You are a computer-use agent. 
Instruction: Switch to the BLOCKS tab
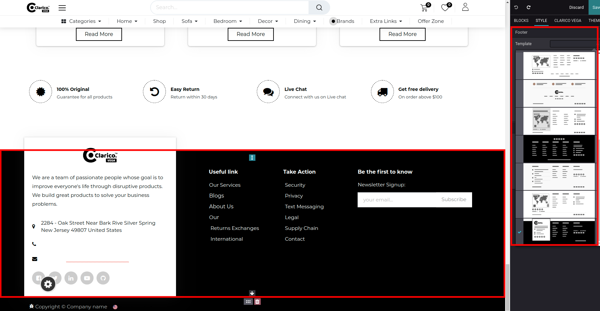[521, 21]
